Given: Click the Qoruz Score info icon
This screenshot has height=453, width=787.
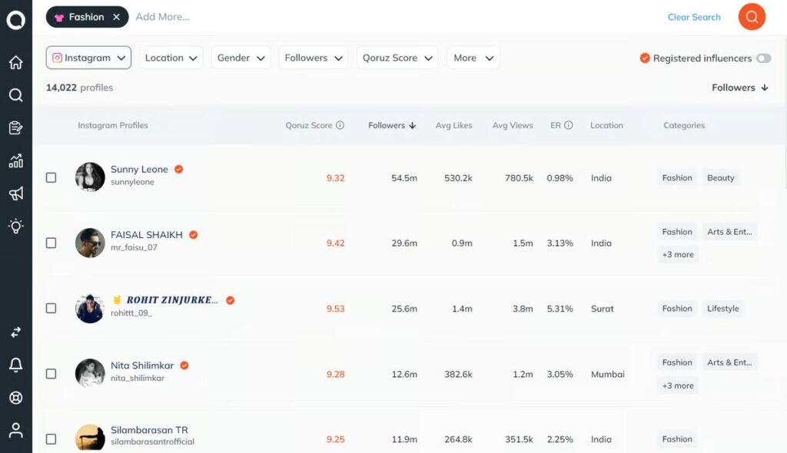Looking at the screenshot, I should click(340, 125).
